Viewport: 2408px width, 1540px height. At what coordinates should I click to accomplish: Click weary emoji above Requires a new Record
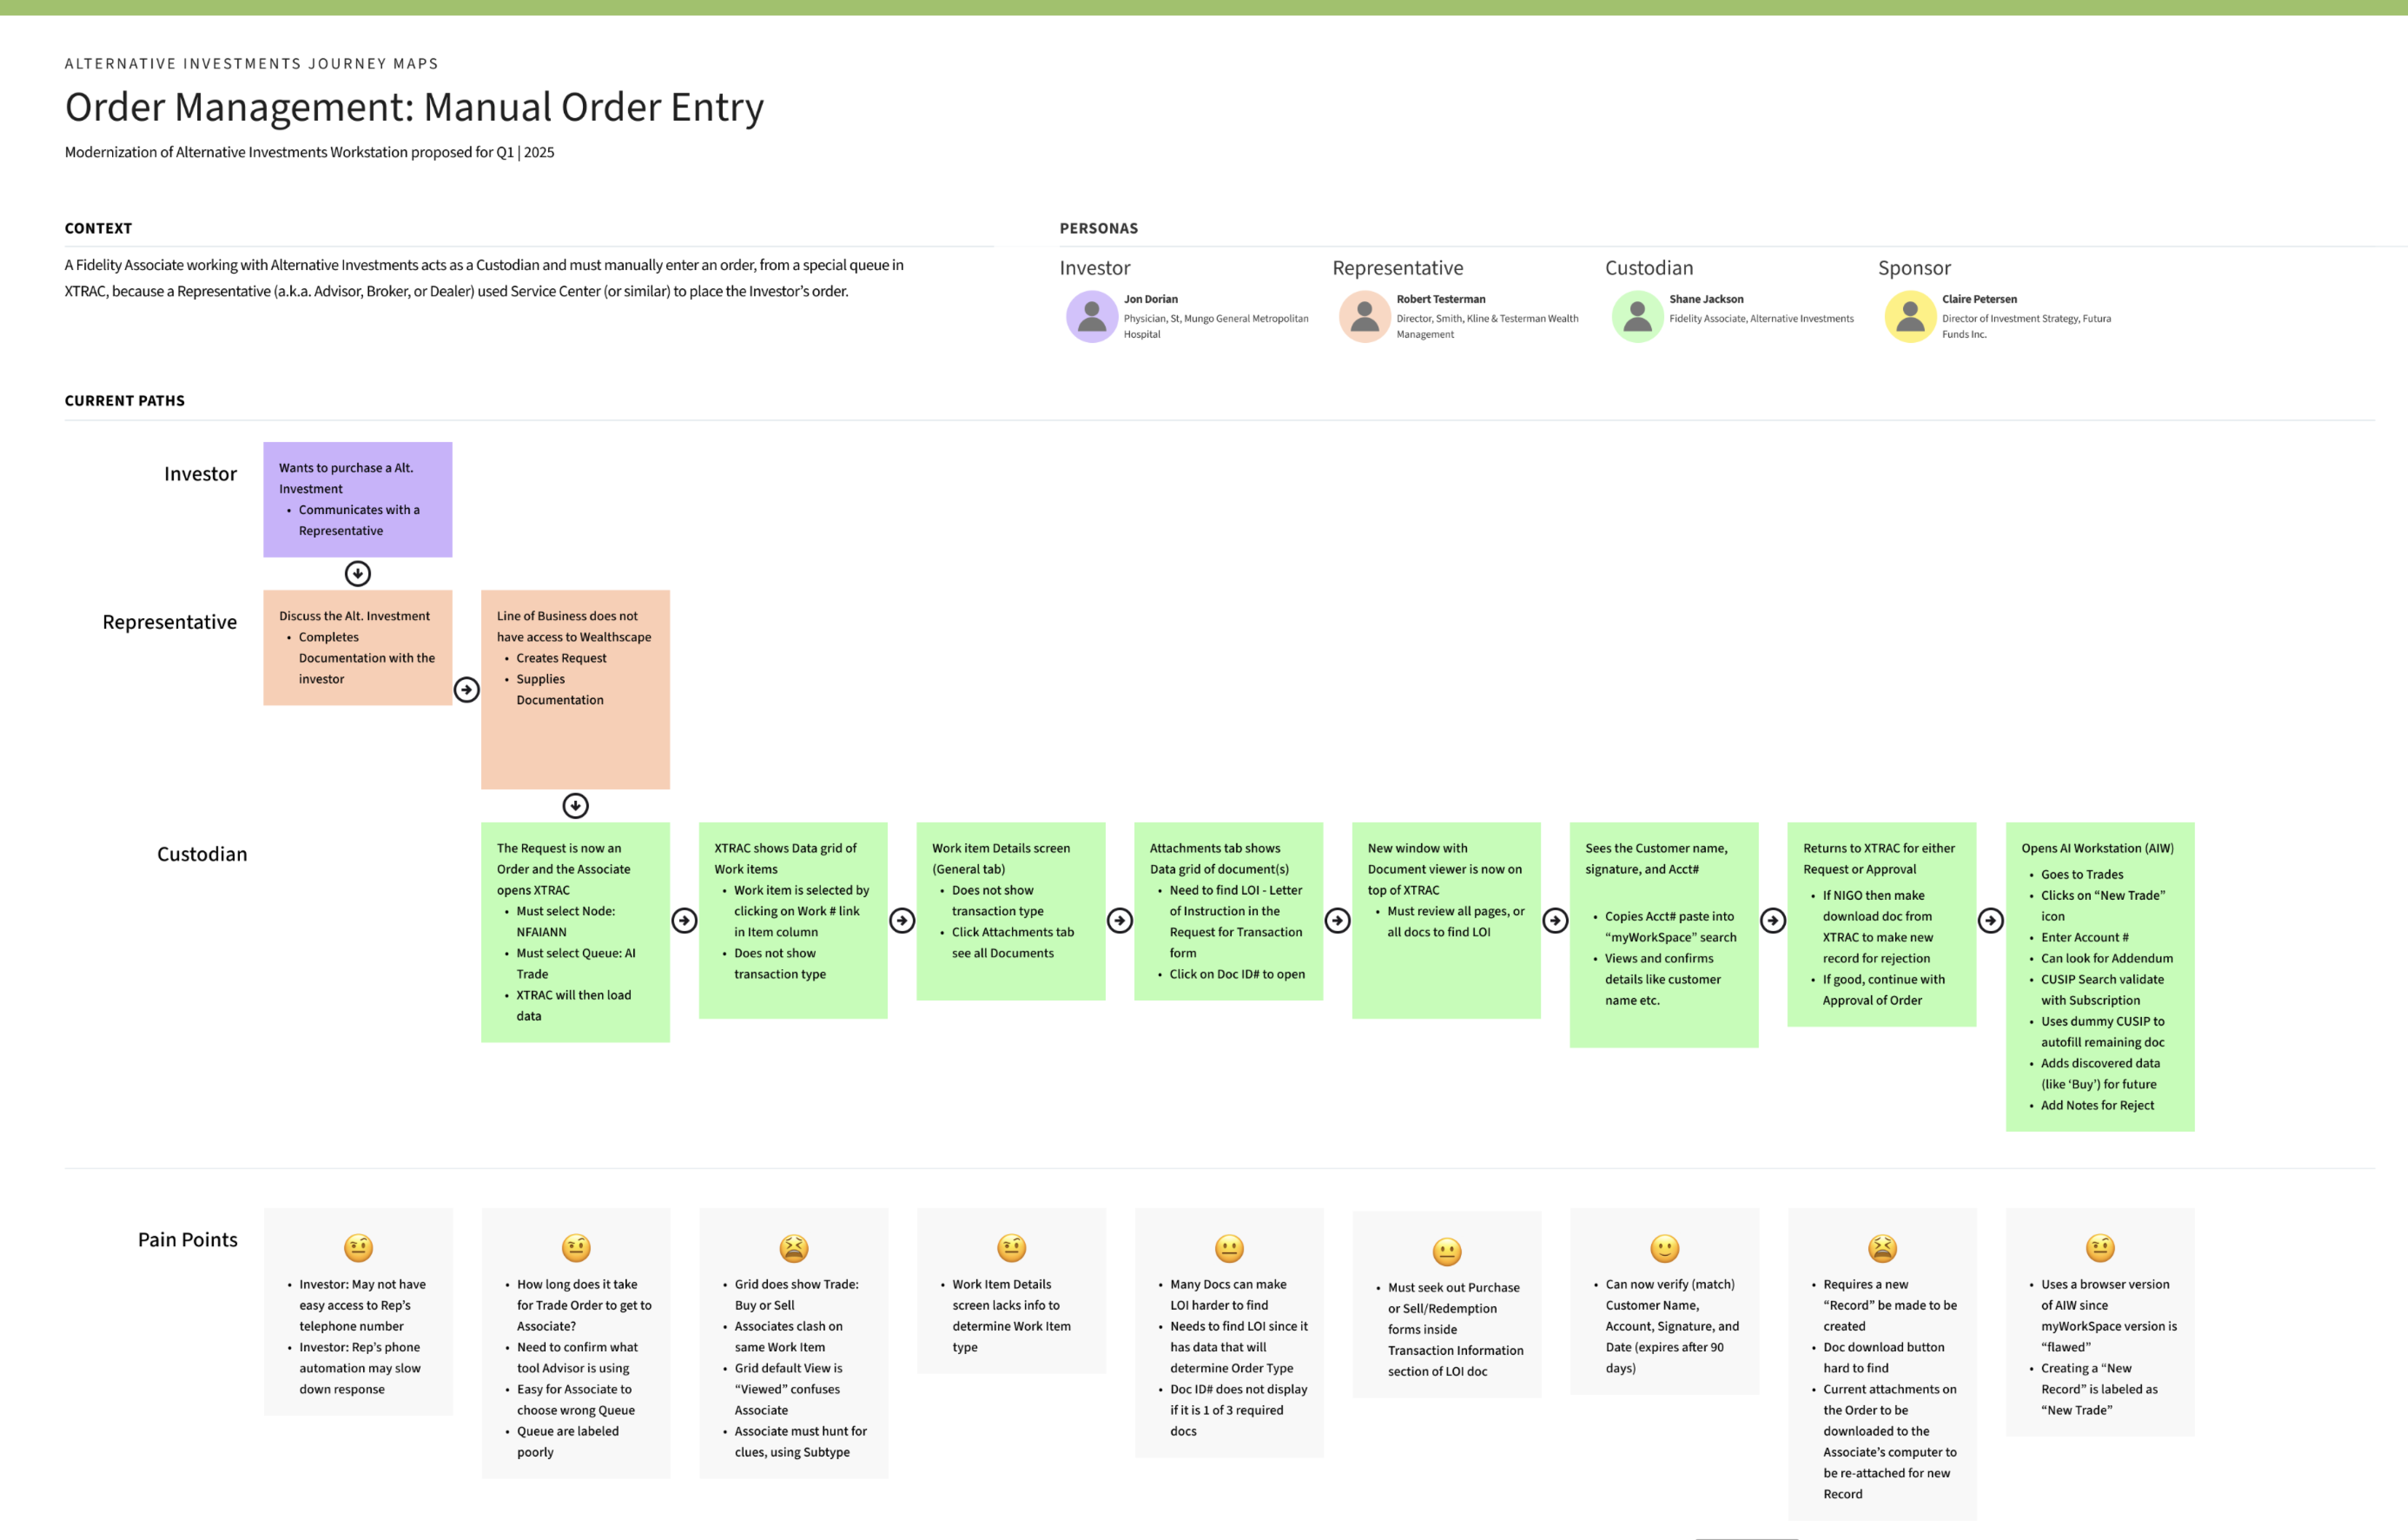click(x=1882, y=1248)
